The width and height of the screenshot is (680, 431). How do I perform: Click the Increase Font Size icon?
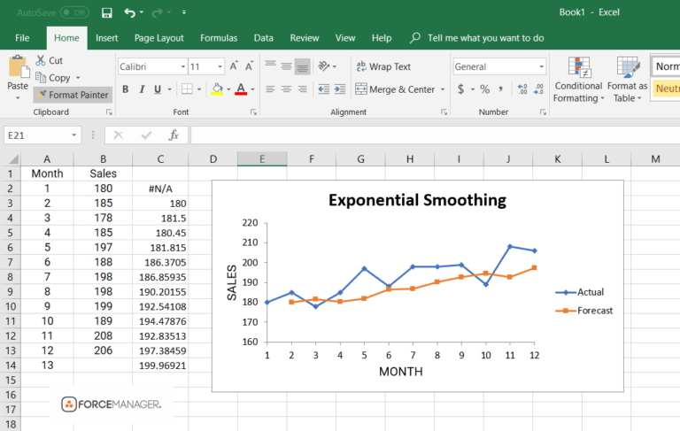234,66
